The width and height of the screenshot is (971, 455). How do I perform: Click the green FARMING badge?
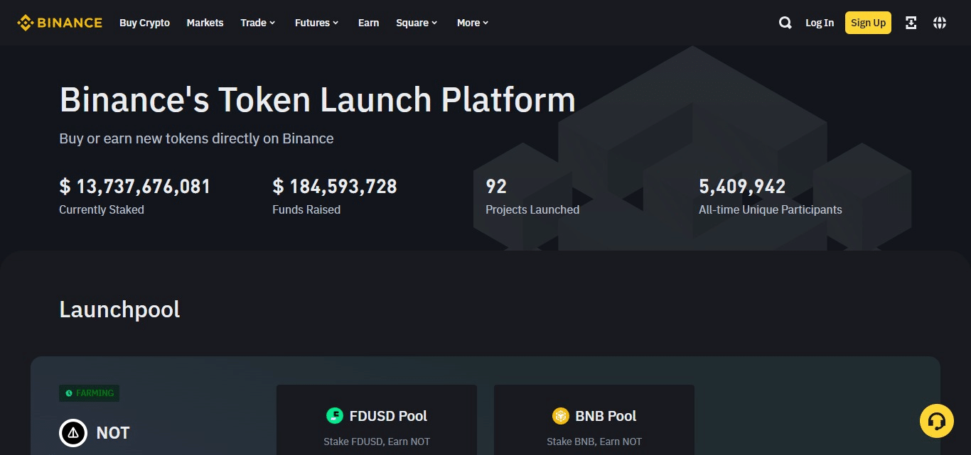[89, 393]
